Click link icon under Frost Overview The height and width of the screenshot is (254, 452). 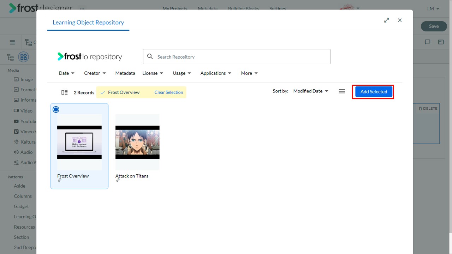tap(60, 180)
